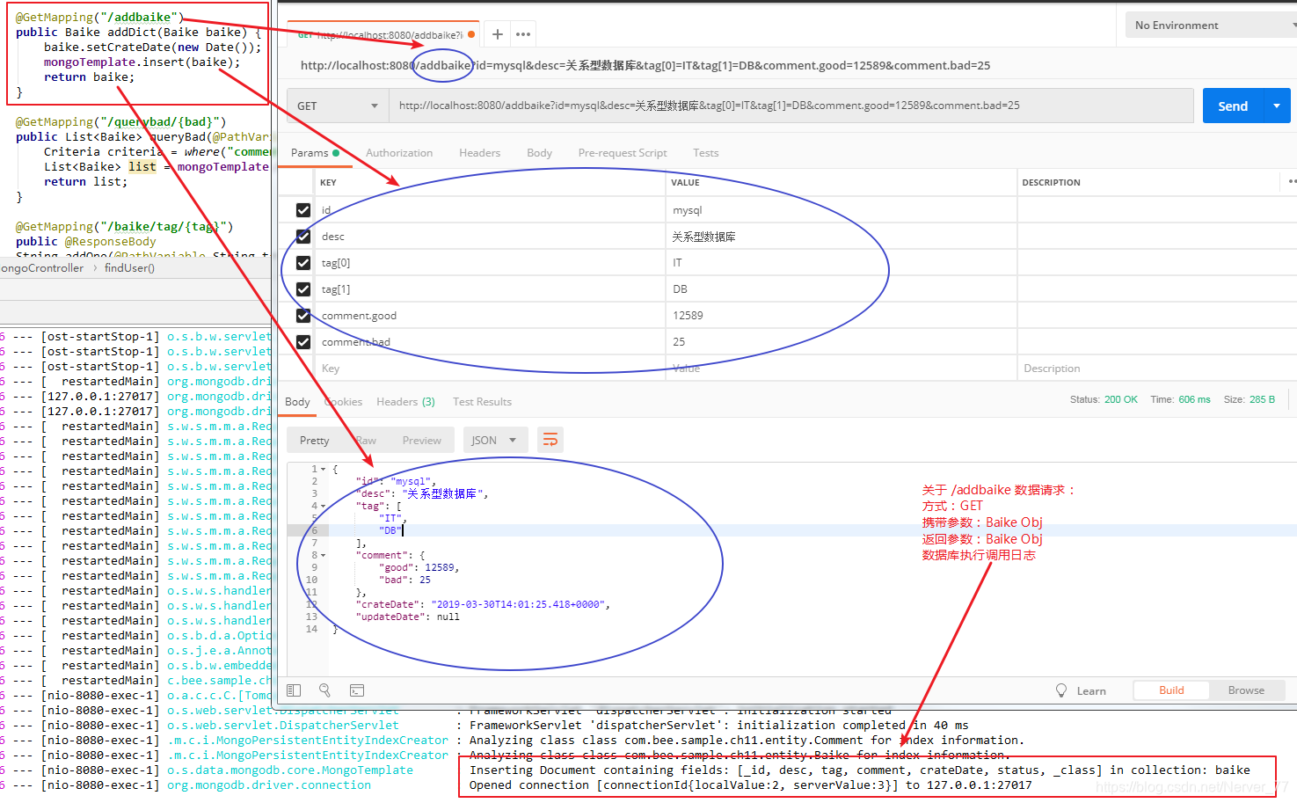This screenshot has height=803, width=1297.
Task: Open the Send button dropdown arrow
Action: pyautogui.click(x=1277, y=106)
